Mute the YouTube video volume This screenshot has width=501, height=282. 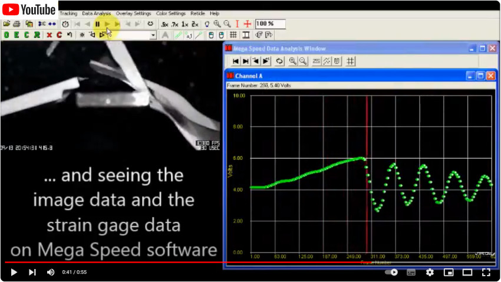click(x=51, y=272)
